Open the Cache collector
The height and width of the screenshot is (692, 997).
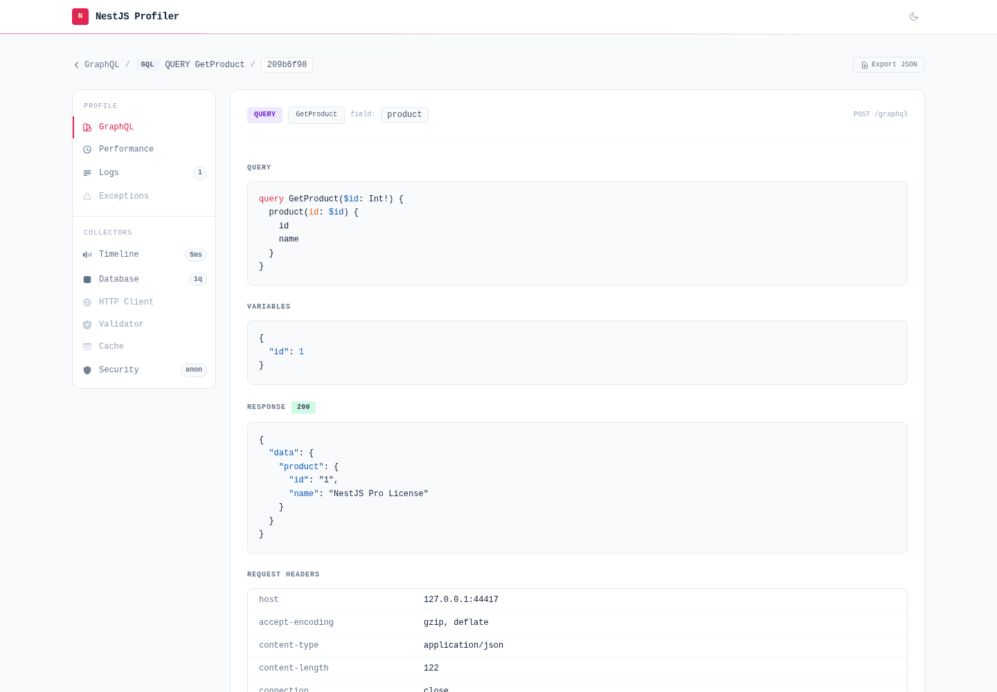click(x=144, y=347)
